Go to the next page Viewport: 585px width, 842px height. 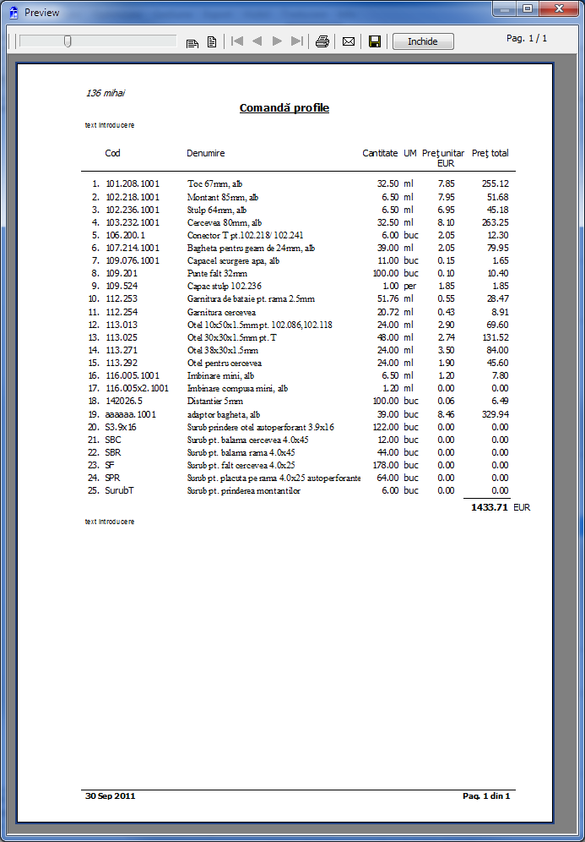277,41
